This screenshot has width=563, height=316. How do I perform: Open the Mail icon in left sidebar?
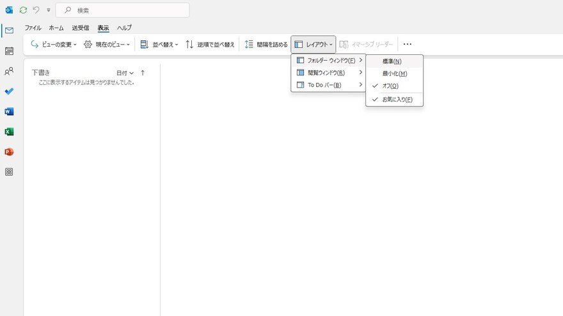click(9, 31)
